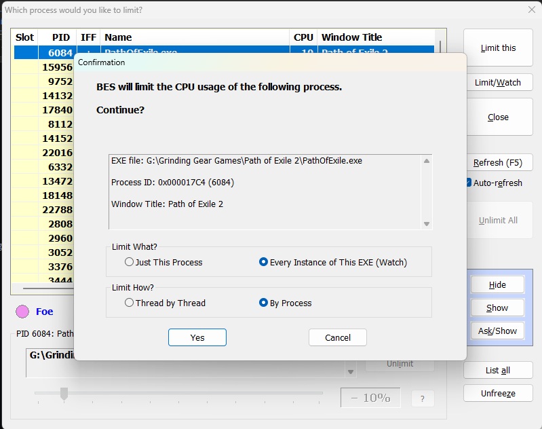Select the process row with PID 3052

pos(43,253)
